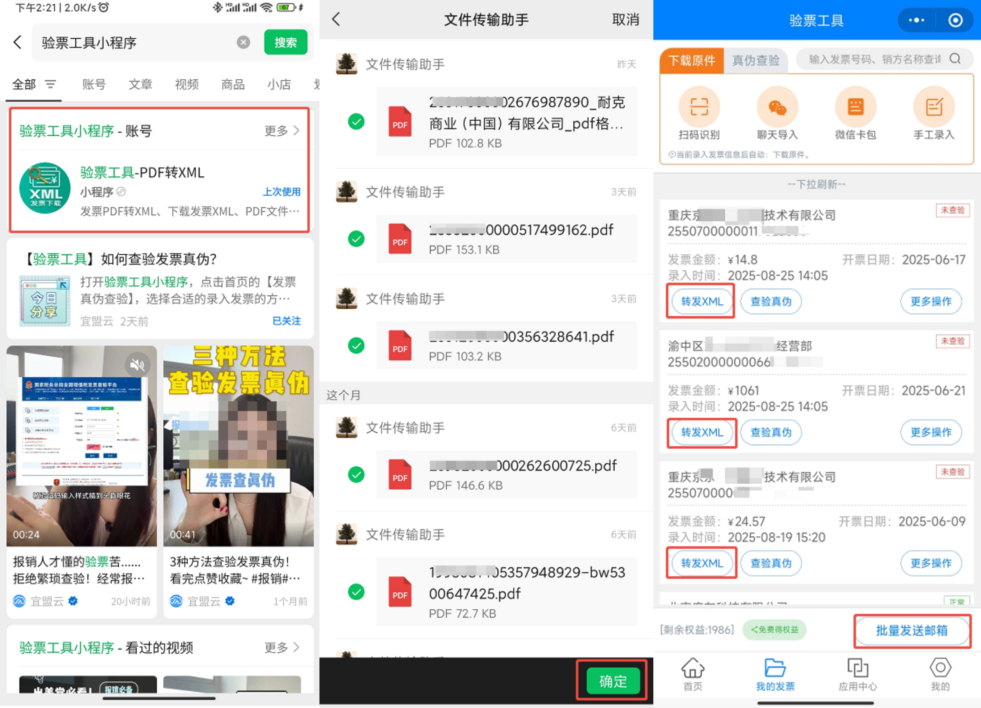This screenshot has height=708, width=981.
Task: Uncheck the 00262600725.pdf file
Action: pos(356,474)
